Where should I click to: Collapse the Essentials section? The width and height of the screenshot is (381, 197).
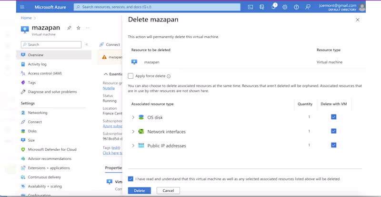[106, 74]
